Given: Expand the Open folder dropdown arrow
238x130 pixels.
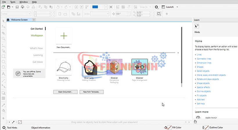Looking at the screenshot, I should (12, 7).
